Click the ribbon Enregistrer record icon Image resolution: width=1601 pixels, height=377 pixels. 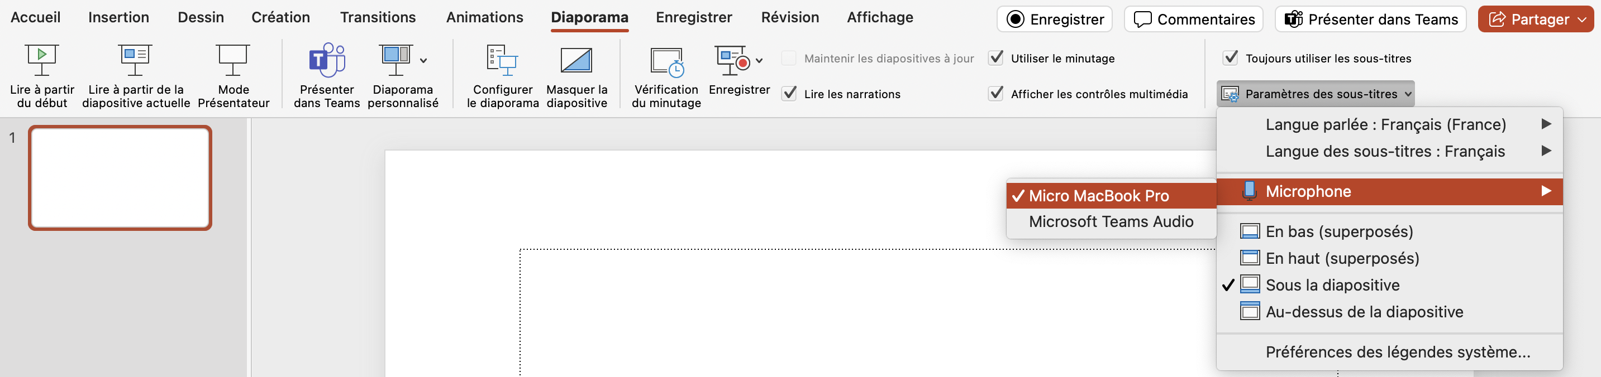pyautogui.click(x=732, y=61)
